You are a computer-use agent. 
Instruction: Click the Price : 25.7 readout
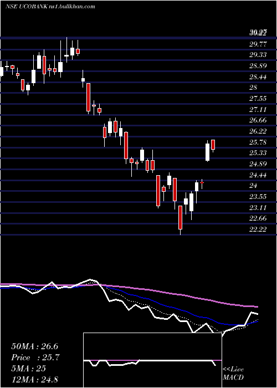click(35, 357)
